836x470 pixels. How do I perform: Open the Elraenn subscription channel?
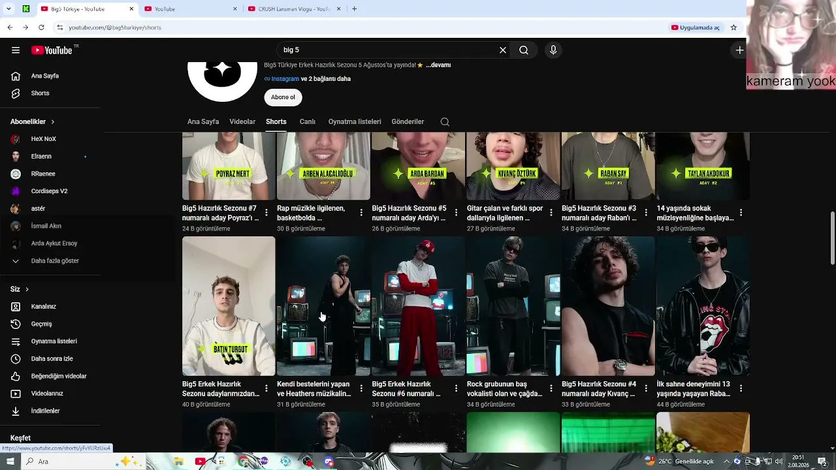point(41,157)
